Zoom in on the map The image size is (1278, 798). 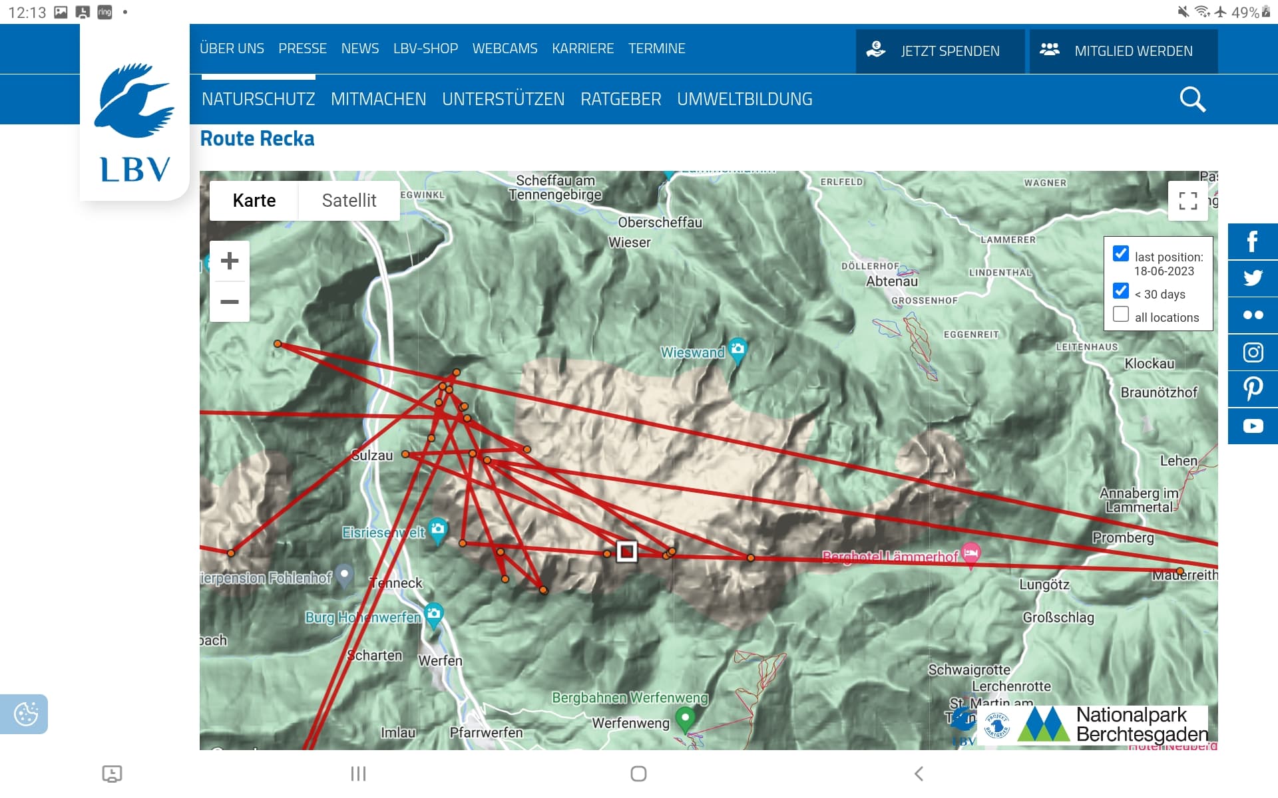(x=230, y=261)
